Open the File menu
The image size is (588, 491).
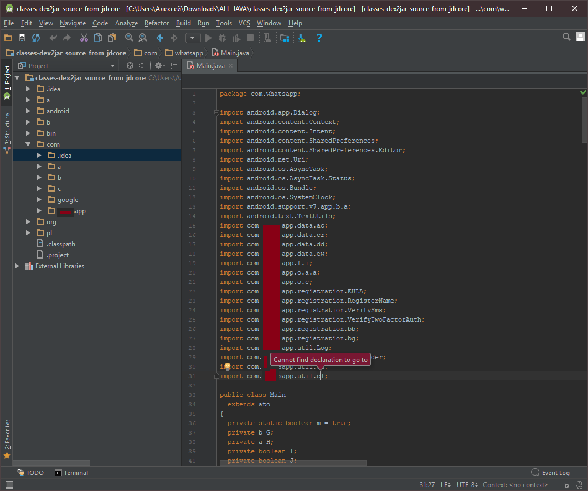point(9,23)
